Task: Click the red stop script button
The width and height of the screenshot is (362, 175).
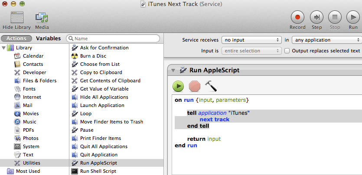Action: (195, 87)
